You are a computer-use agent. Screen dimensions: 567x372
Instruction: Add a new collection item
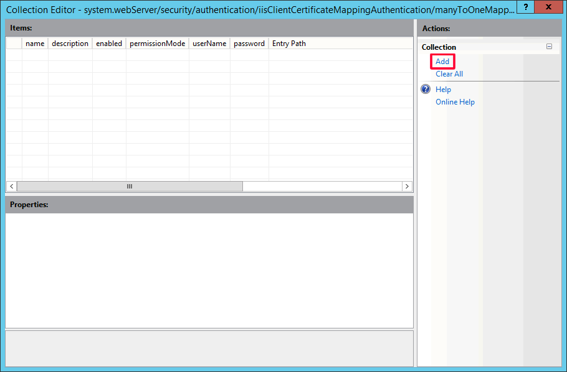click(x=442, y=62)
